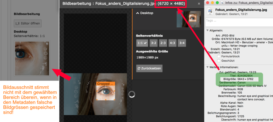Viewport: 273px width, 122px height.
Task: Select the 2:3 aspect ratio
Action: [163, 43]
